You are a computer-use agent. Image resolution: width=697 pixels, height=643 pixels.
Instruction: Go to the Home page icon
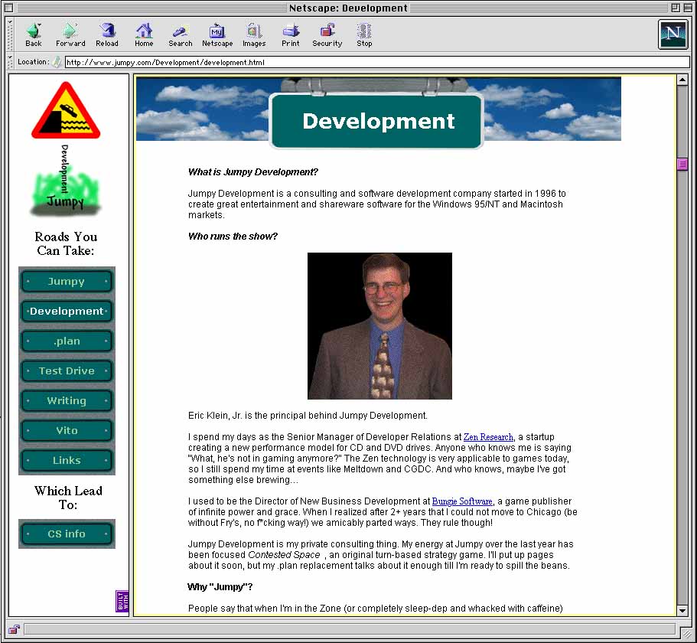[144, 34]
